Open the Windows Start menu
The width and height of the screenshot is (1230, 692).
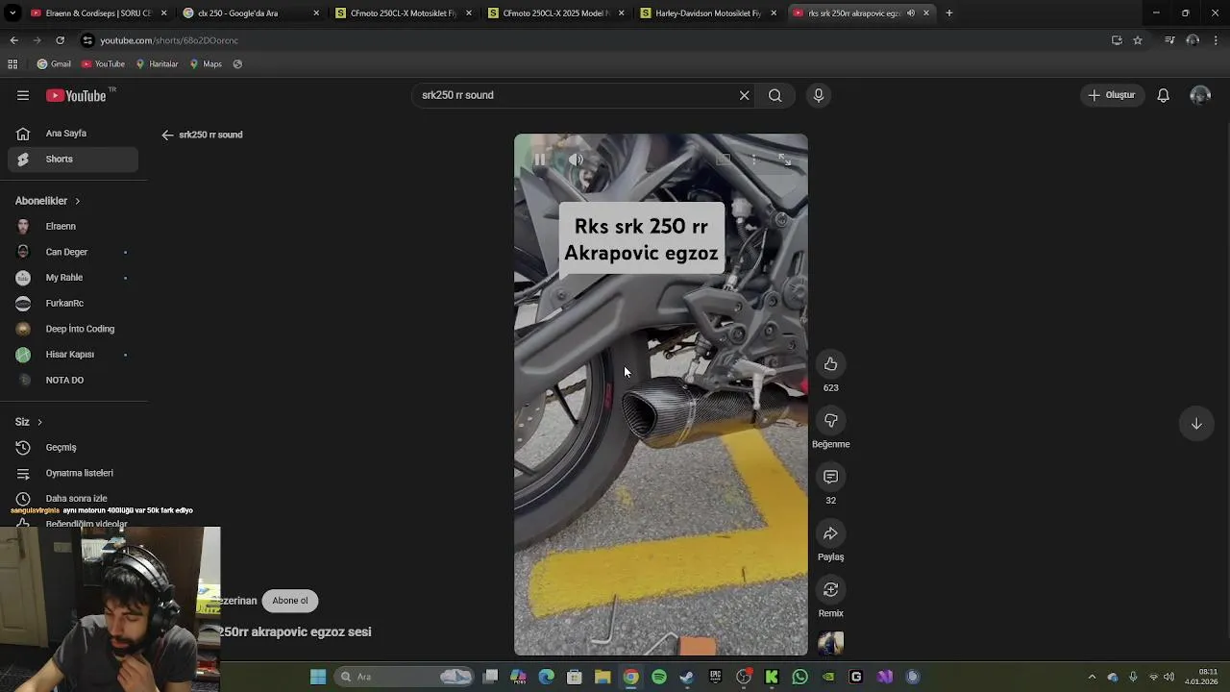(x=318, y=677)
